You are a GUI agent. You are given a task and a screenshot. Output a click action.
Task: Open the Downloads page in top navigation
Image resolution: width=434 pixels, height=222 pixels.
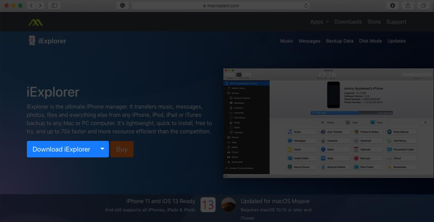(x=348, y=22)
